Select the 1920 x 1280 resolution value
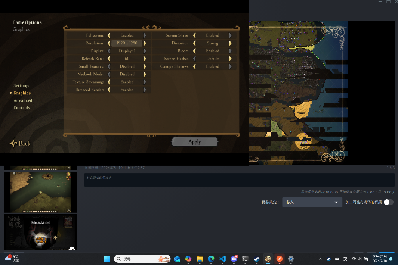 [x=127, y=43]
